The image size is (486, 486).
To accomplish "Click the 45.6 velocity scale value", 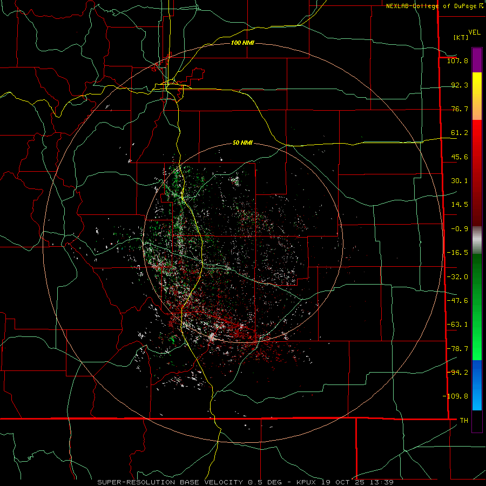I will (x=460, y=157).
